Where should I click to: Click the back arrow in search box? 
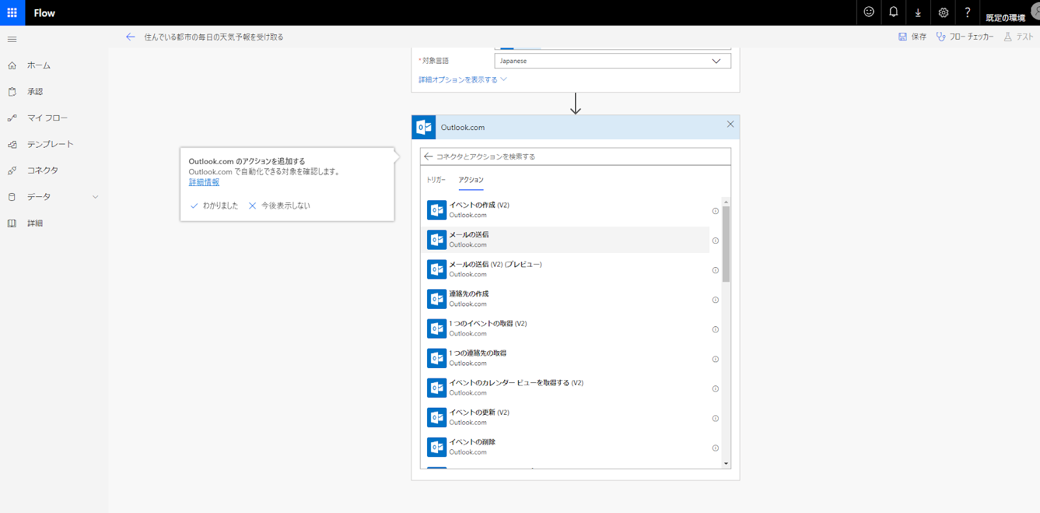428,157
